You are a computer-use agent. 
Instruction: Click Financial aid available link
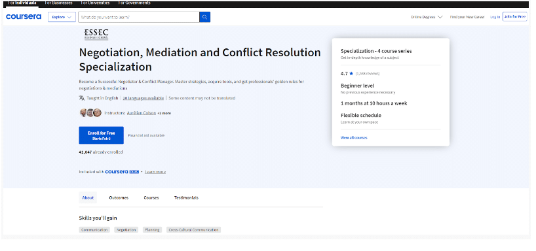click(x=146, y=135)
